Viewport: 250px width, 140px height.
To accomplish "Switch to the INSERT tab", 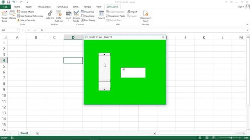I will [x=29, y=7].
